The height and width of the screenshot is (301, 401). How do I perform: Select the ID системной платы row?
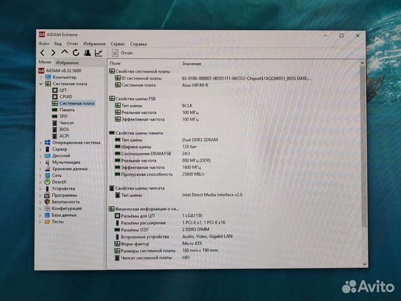click(x=213, y=79)
